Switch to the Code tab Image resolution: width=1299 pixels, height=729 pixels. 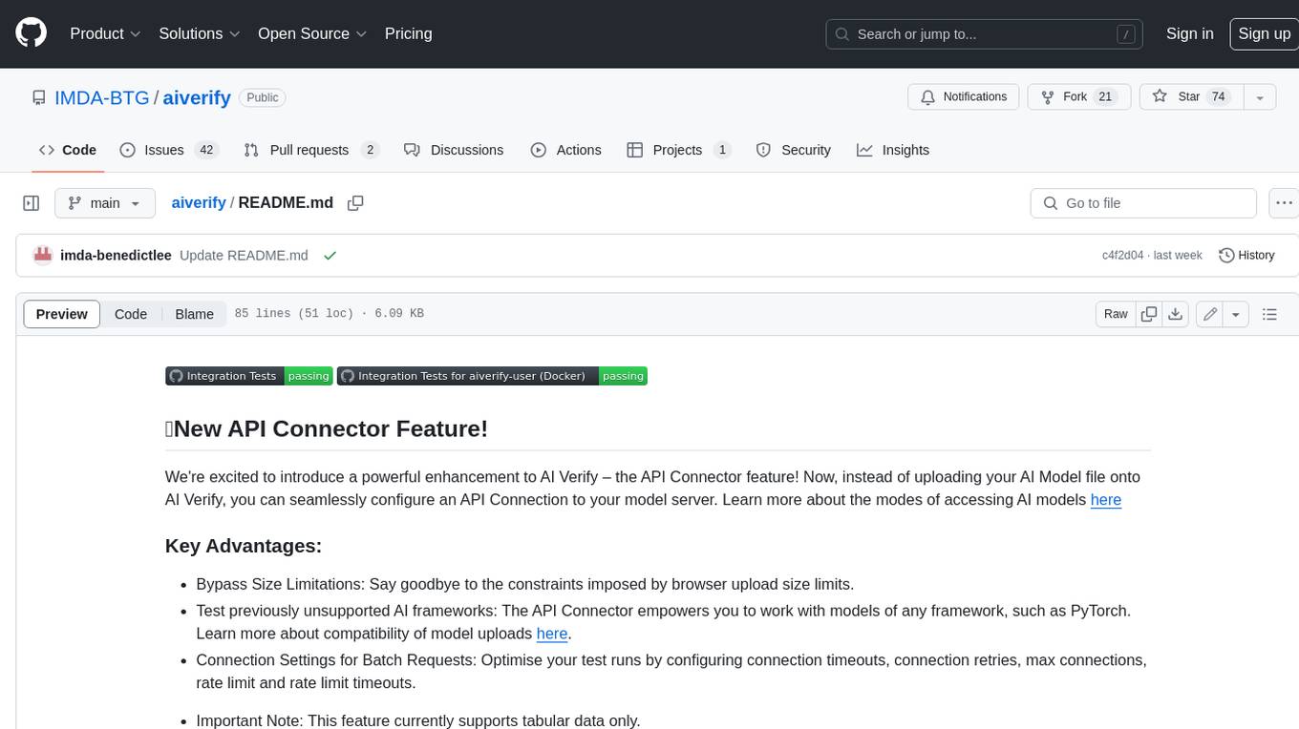pos(68,150)
